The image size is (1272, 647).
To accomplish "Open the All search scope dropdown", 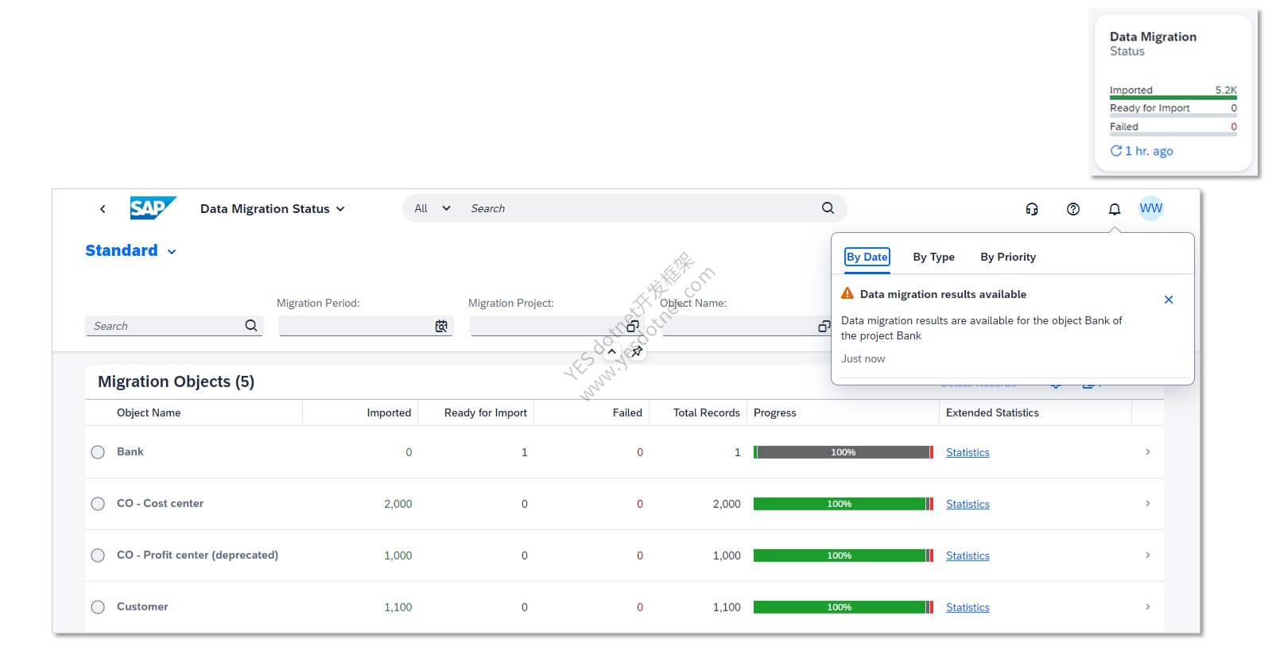I will 432,208.
